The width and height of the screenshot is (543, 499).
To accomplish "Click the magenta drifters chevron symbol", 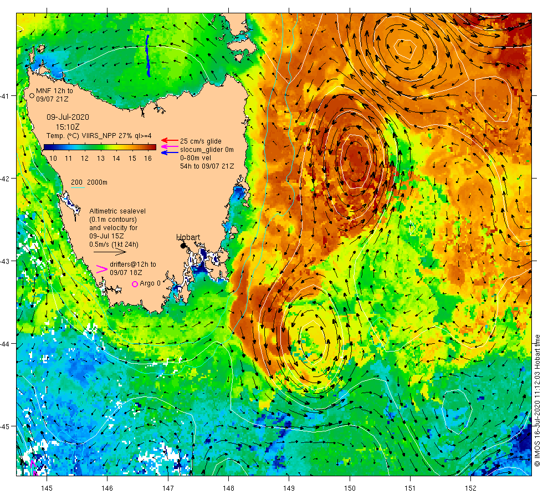I will [102, 269].
